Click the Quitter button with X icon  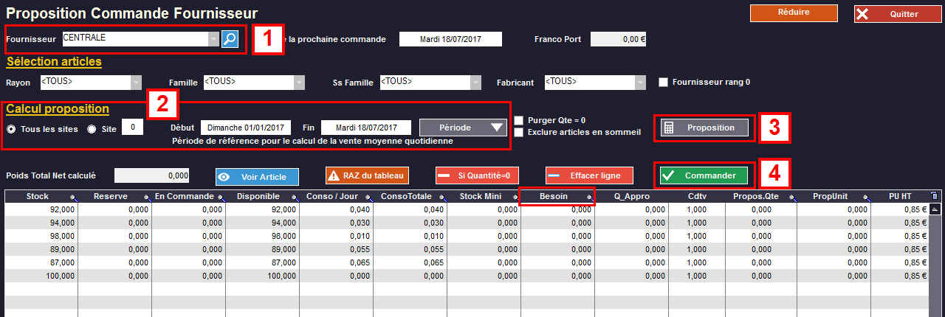[896, 14]
